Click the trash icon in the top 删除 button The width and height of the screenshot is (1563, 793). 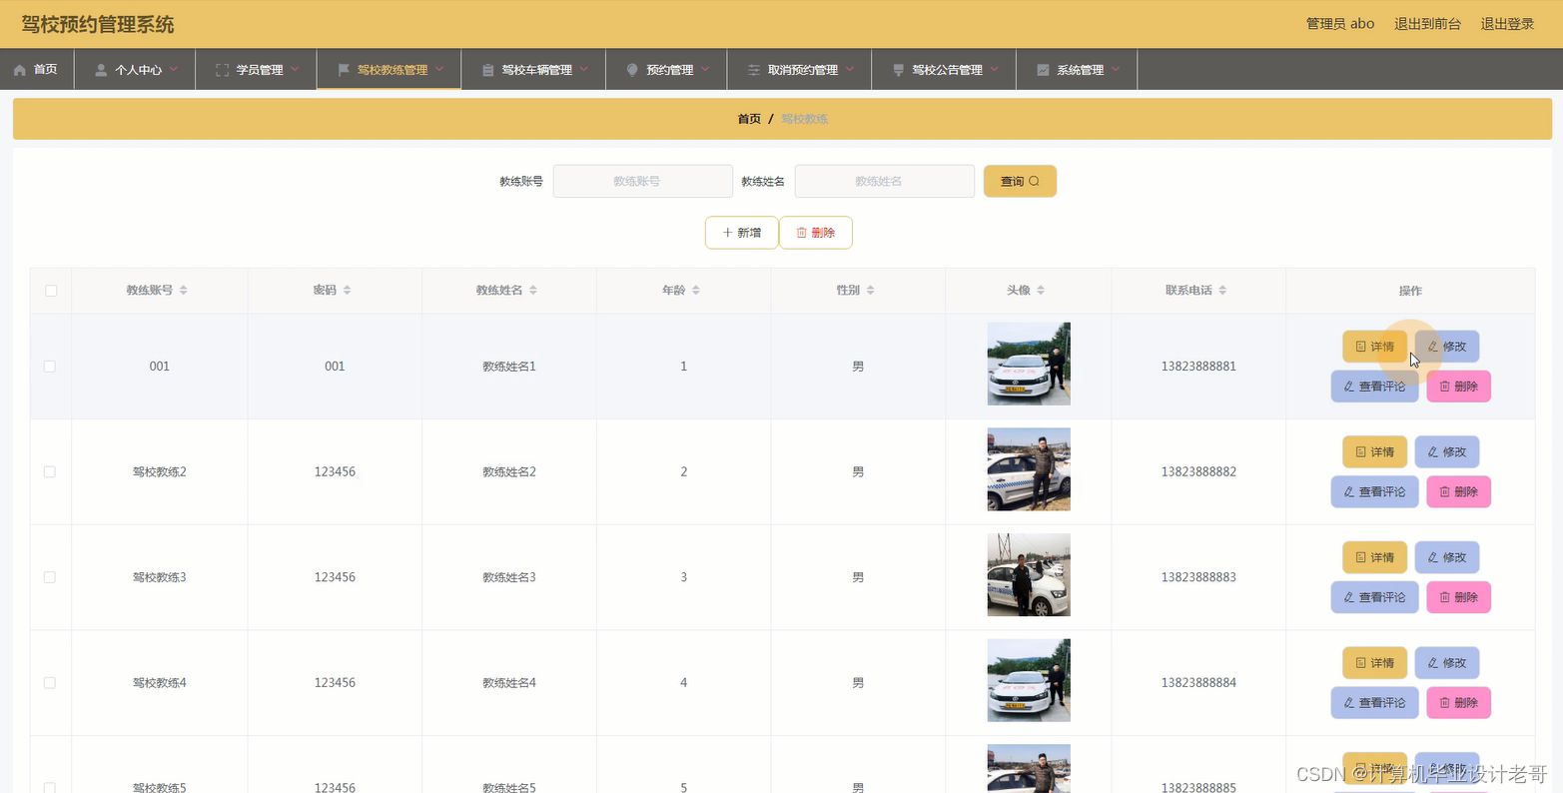tap(801, 233)
